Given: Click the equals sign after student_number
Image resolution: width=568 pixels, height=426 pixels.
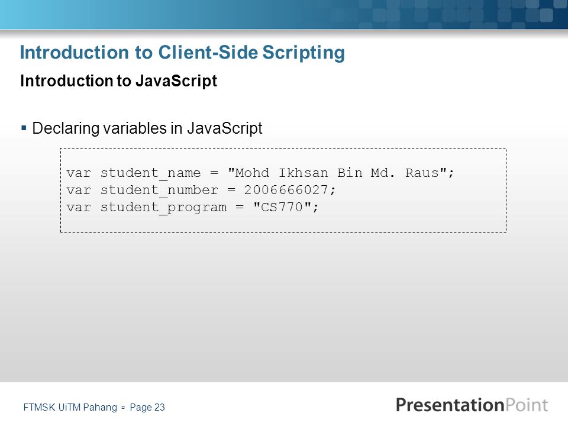Looking at the screenshot, I should 231,190.
